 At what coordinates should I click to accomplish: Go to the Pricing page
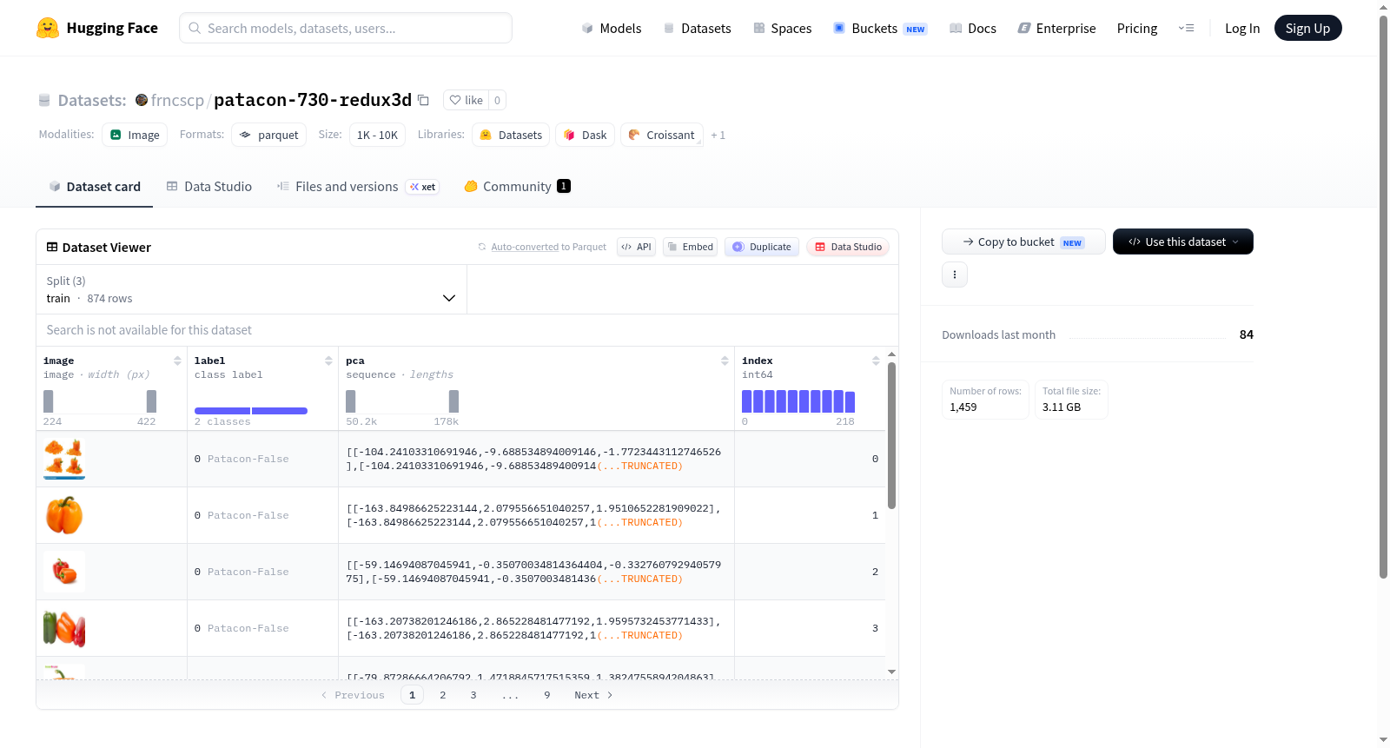click(1137, 28)
